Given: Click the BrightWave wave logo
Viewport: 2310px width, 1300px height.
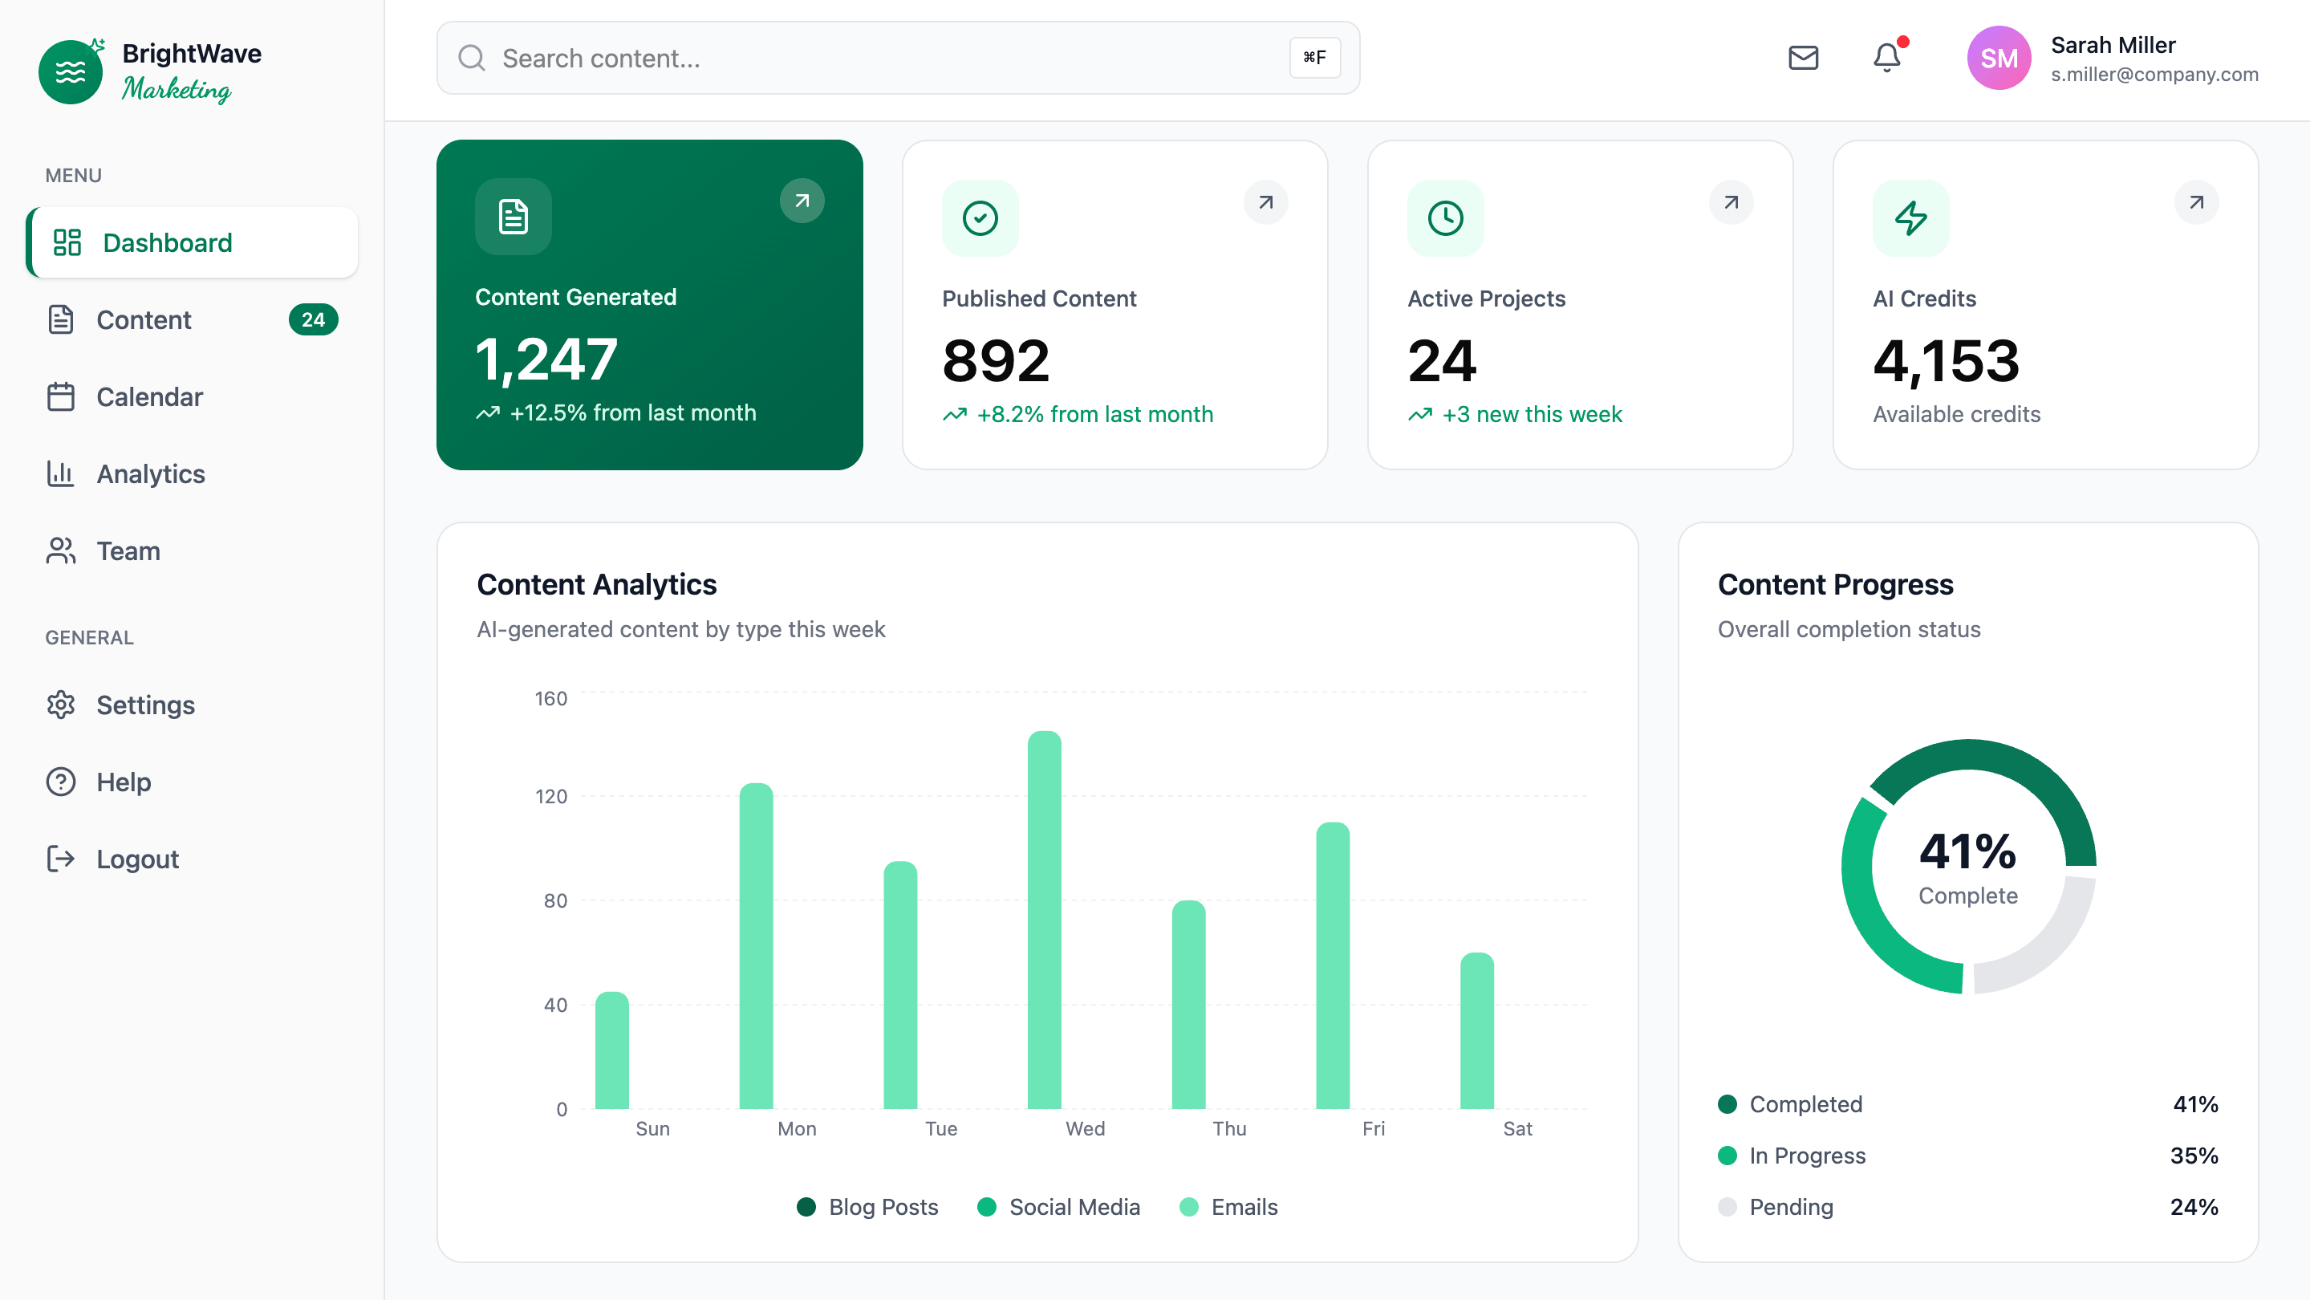Looking at the screenshot, I should click(70, 71).
